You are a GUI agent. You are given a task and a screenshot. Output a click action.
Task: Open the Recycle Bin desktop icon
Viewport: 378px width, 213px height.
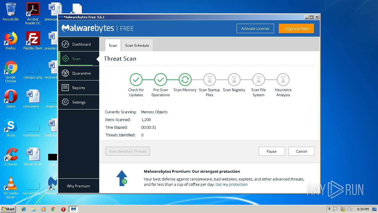tap(11, 12)
